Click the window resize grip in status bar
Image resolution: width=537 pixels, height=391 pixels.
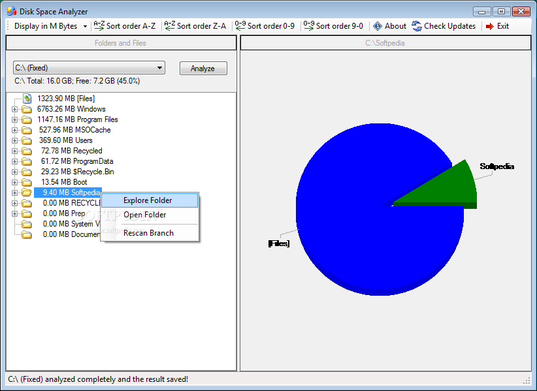tap(527, 381)
